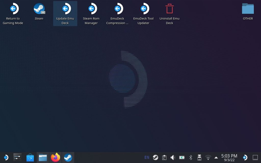Screen dimensions: 261x163
Task: Expand hidden system tray icons arrow
Action: (216, 157)
